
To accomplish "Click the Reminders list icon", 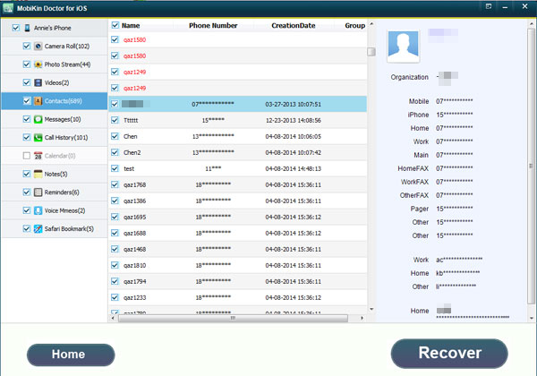I will click(38, 192).
